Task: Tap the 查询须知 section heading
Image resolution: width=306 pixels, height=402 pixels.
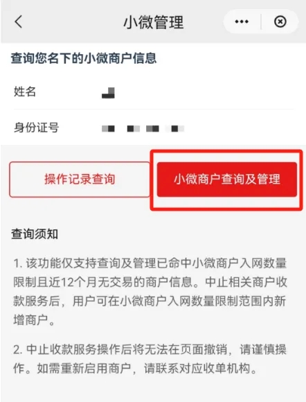Action: [35, 234]
